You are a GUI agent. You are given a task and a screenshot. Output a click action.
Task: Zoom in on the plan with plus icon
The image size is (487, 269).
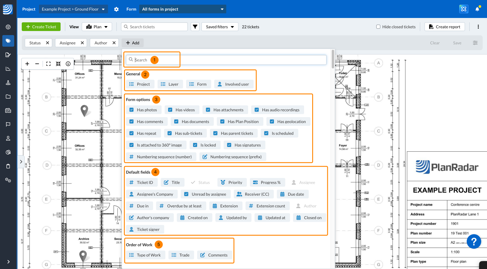pos(27,64)
